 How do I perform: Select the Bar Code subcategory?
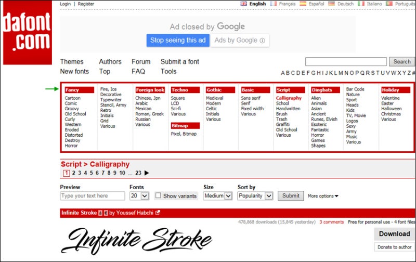355,89
